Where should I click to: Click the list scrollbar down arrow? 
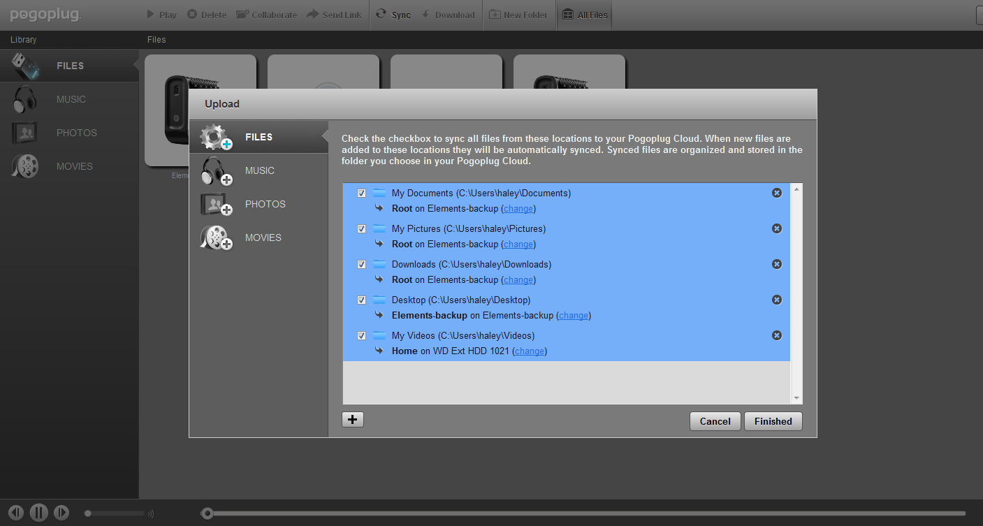(x=796, y=398)
